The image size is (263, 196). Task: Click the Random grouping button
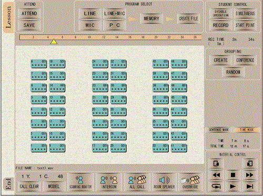[233, 72]
